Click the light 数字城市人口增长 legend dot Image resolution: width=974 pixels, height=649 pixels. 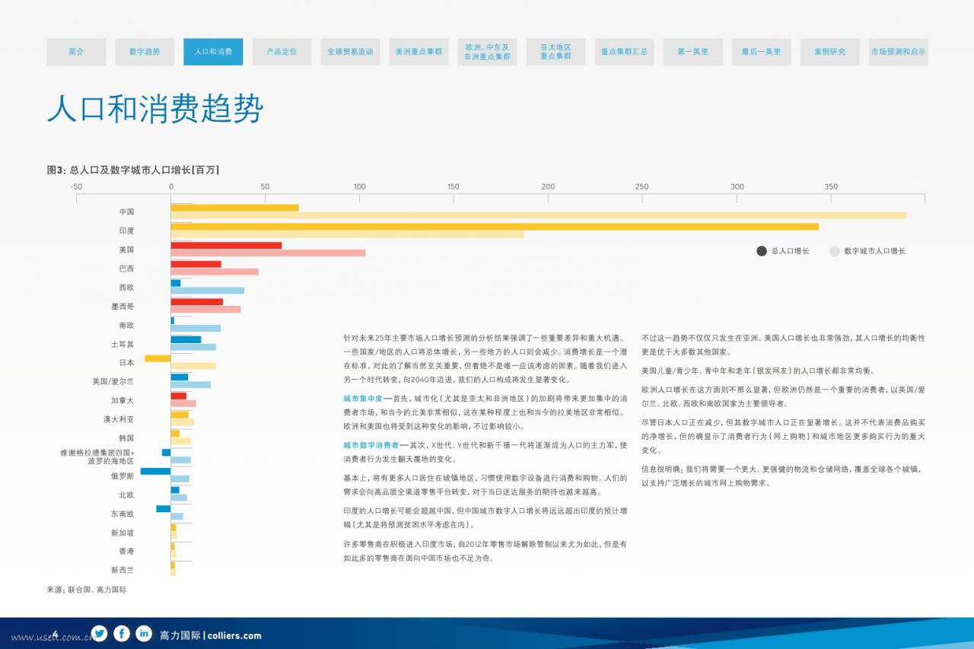834,251
